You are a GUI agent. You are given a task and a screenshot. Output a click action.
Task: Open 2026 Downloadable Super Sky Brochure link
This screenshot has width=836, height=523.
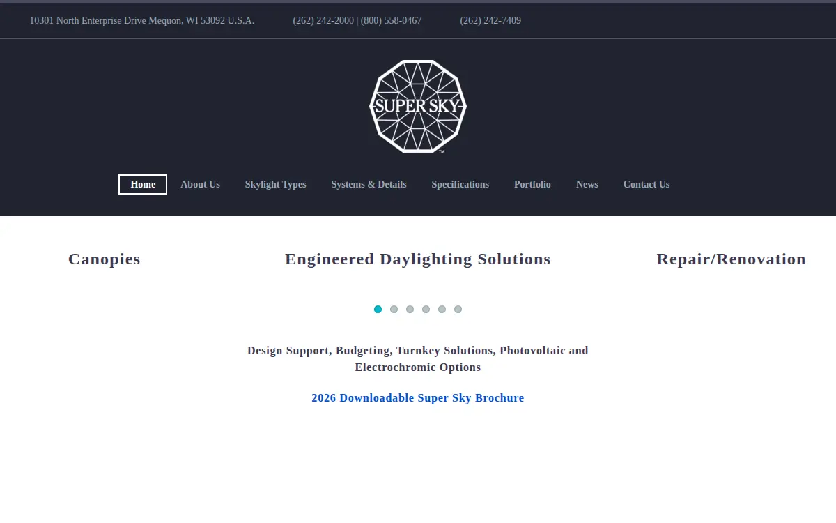[x=418, y=398]
